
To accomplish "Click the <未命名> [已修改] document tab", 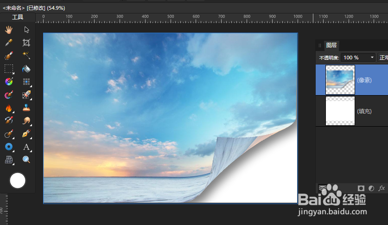I will point(34,8).
